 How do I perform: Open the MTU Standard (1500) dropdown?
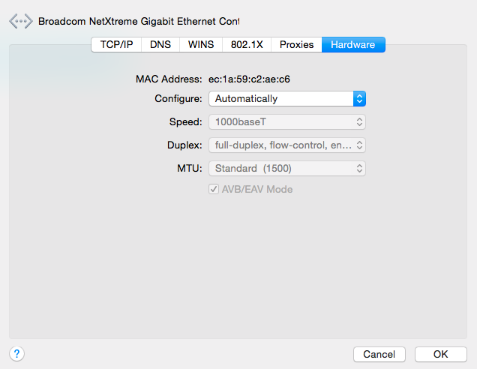tap(287, 168)
